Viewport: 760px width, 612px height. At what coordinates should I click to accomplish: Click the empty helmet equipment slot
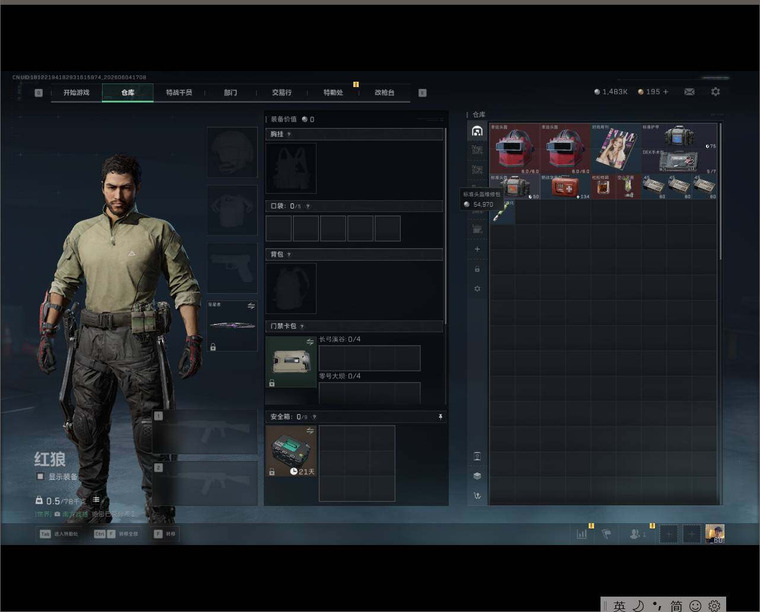tap(232, 152)
